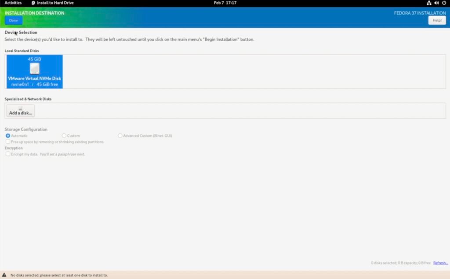Open Install to Hard Drive app menu
450x279 pixels.
tap(53, 3)
